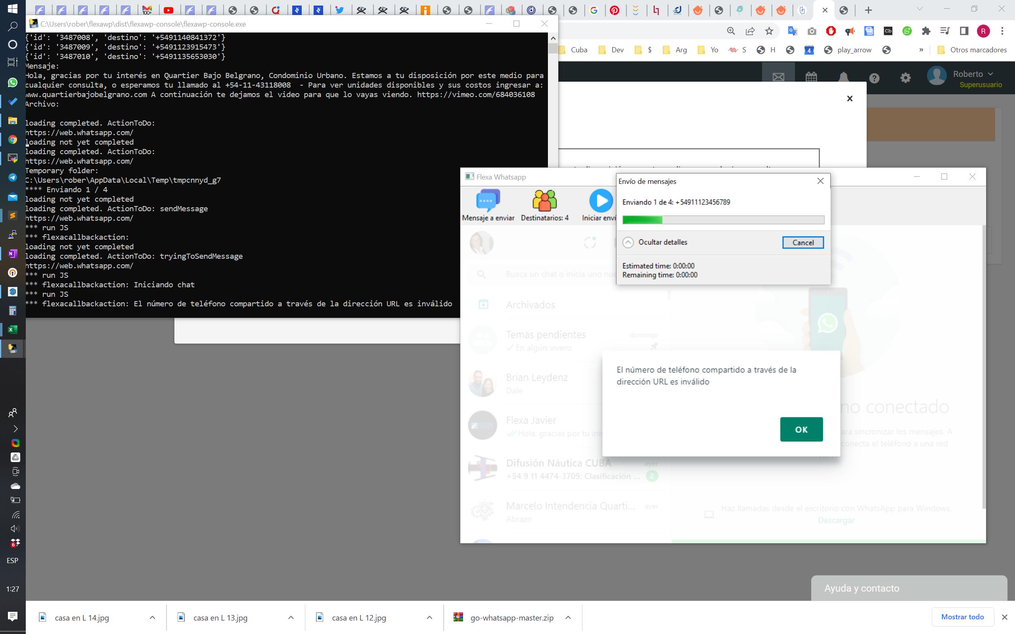Open the Dev bookmarks folder

(611, 50)
